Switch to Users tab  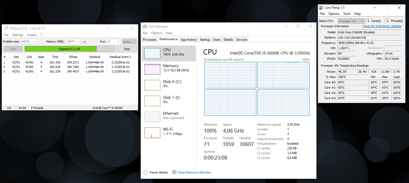coord(217,40)
